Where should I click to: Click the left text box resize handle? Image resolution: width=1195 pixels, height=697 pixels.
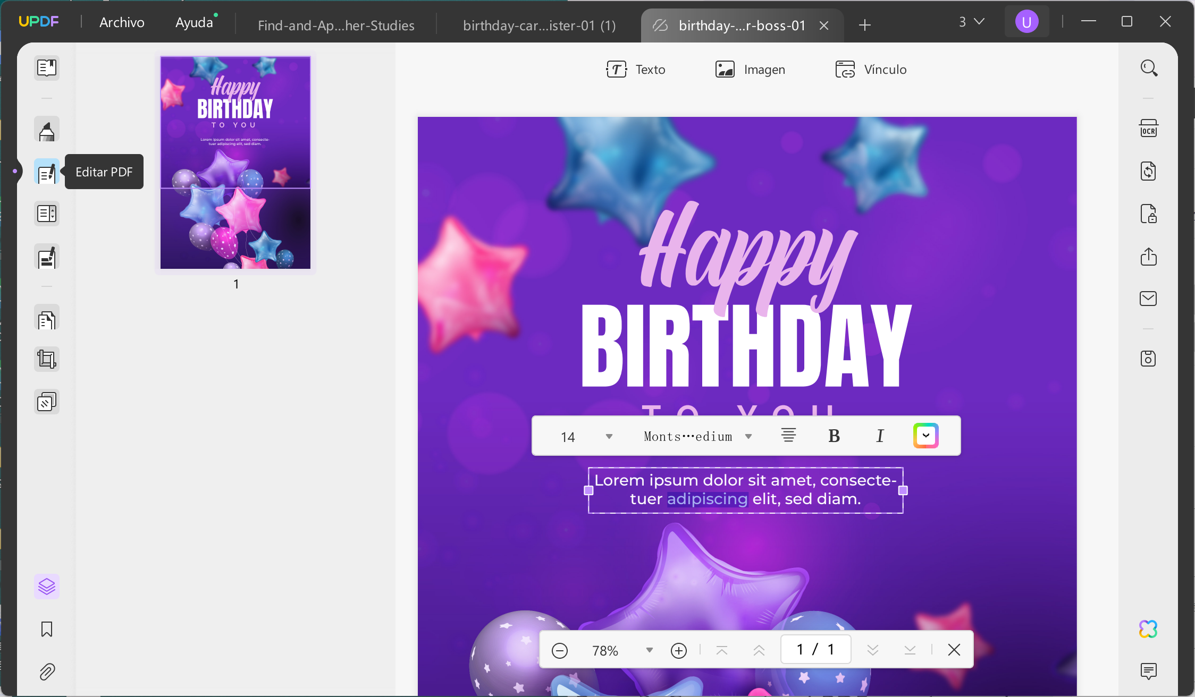click(x=588, y=490)
